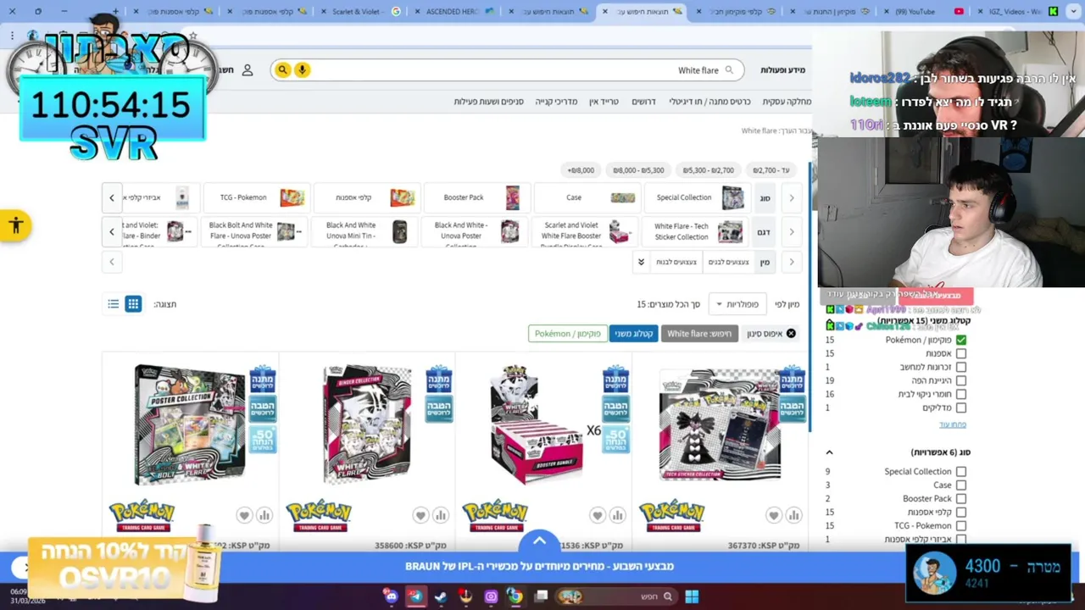
Task: Click the קטלוג משני blue filter tag
Action: [633, 334]
